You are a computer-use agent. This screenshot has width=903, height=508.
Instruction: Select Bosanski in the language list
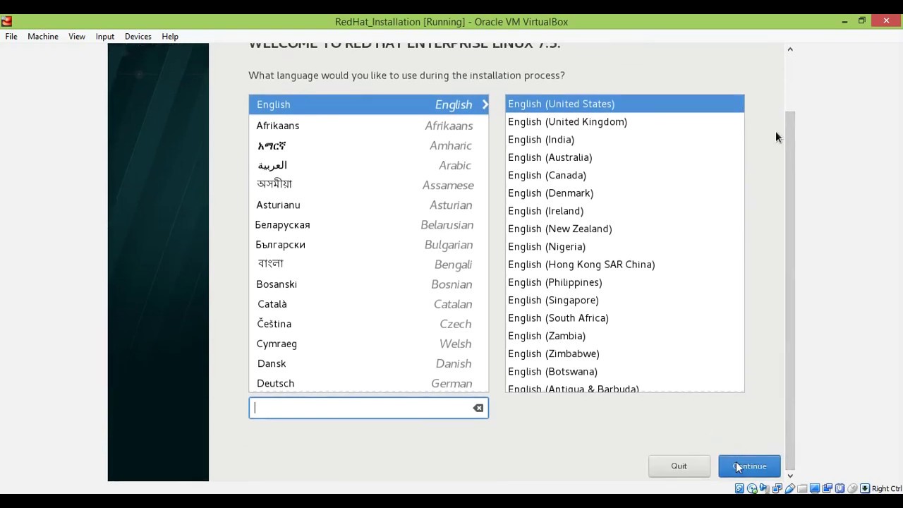(368, 284)
